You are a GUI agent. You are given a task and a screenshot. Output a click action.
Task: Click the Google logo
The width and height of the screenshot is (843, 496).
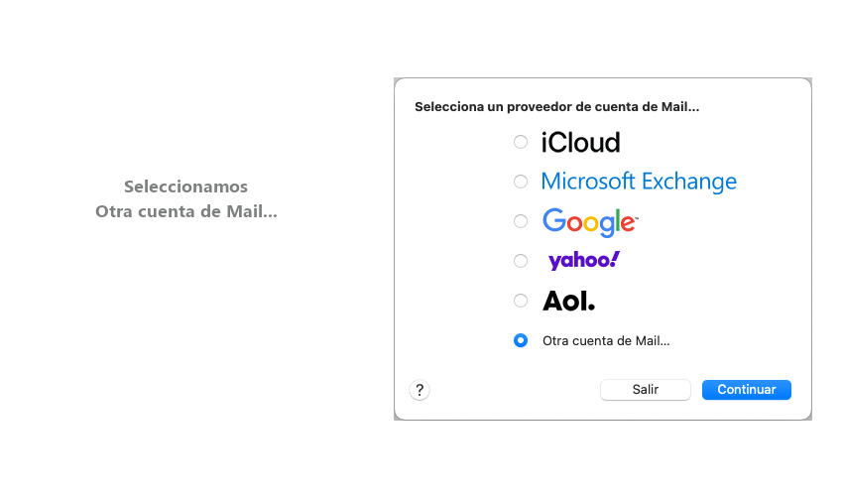click(589, 222)
